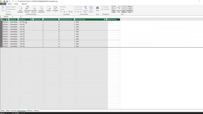The image size is (203, 114).
Task: Apply currency format with dollar icon
Action: [61, 12]
